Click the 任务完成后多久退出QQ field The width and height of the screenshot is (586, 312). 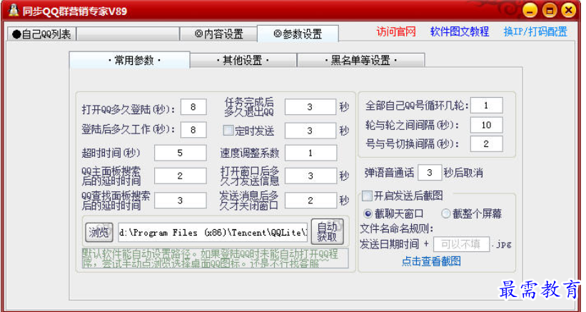click(x=310, y=107)
